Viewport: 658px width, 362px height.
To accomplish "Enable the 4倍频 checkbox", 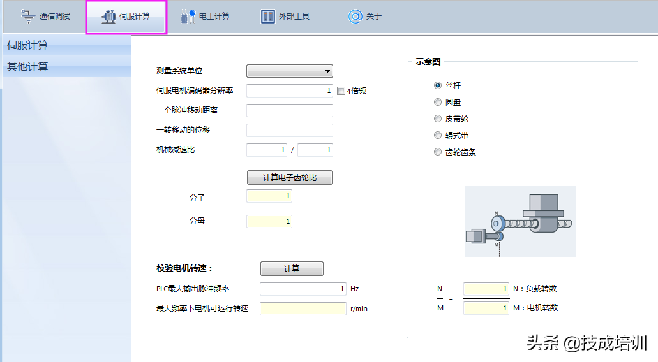I will pos(341,90).
